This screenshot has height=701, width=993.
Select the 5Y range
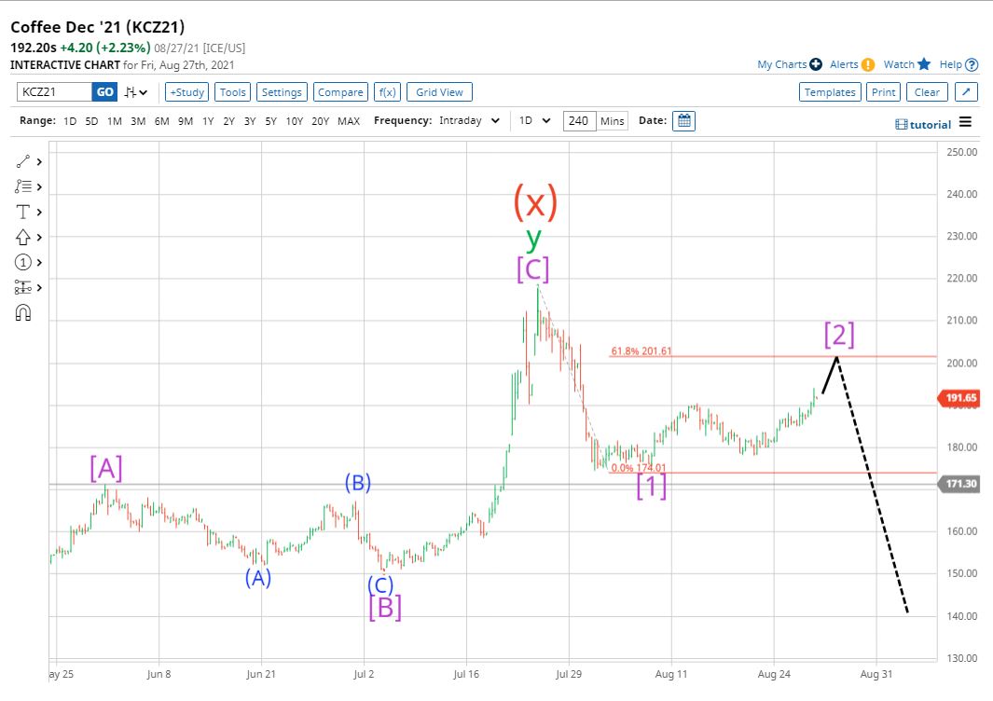pyautogui.click(x=271, y=121)
